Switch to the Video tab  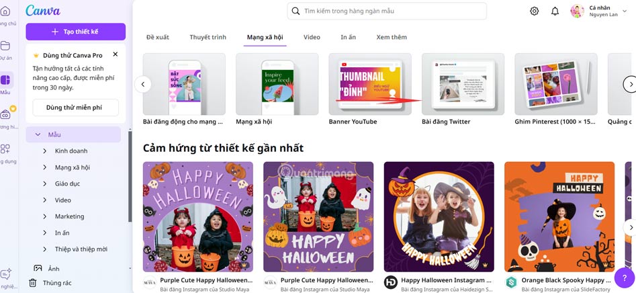pyautogui.click(x=312, y=38)
